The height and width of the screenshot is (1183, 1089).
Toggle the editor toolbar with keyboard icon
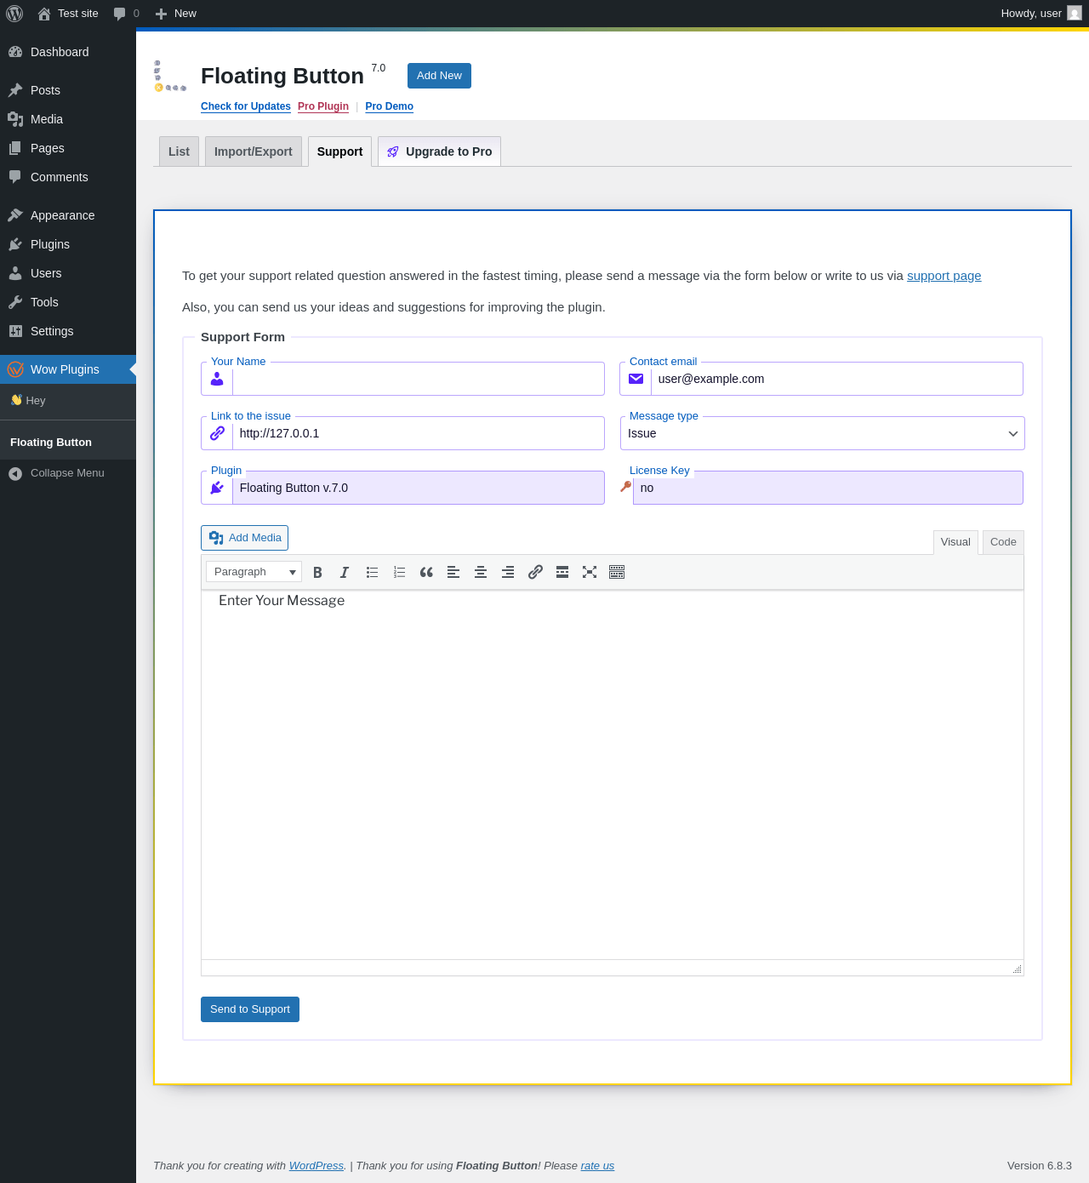(617, 573)
